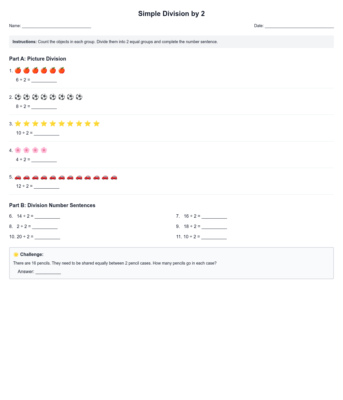Click the answer blank for 18 ÷ 2
Viewport: 343px width, 400px height.
tap(214, 227)
